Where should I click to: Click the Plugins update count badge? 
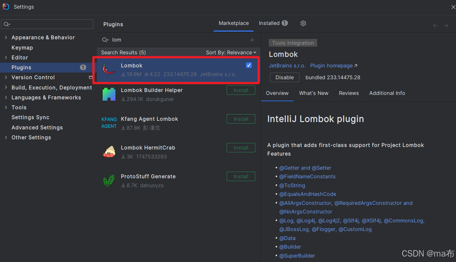(83, 67)
